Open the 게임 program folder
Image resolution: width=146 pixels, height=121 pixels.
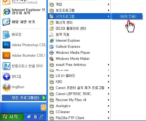79,4
